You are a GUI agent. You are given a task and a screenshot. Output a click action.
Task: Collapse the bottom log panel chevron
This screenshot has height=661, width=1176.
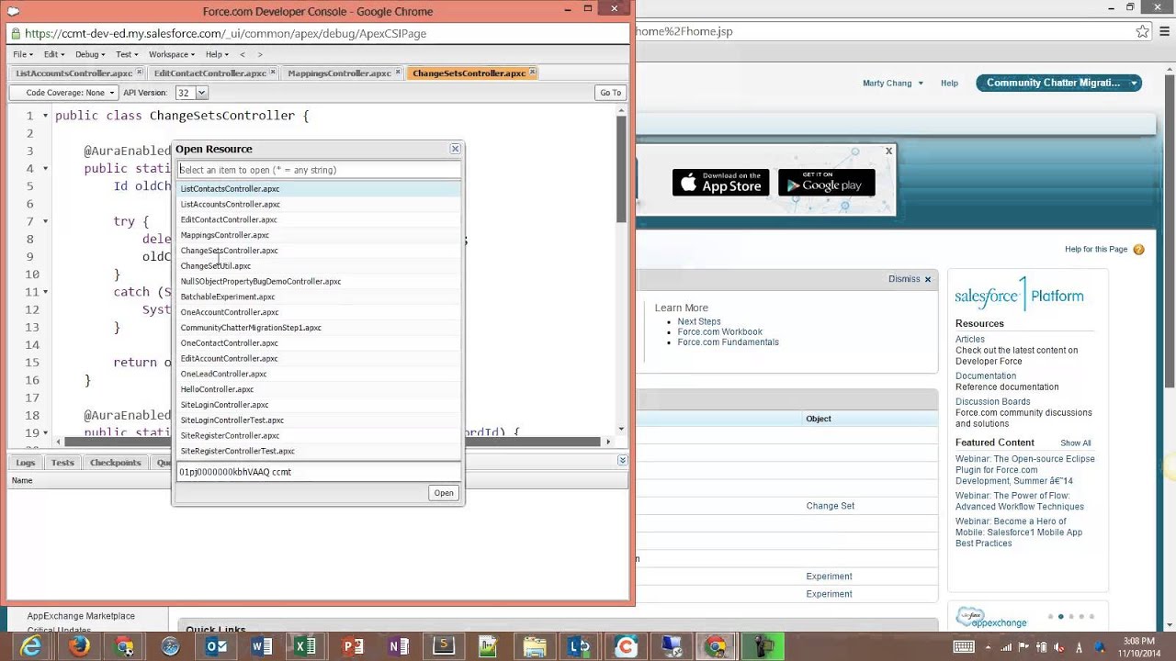pos(622,460)
